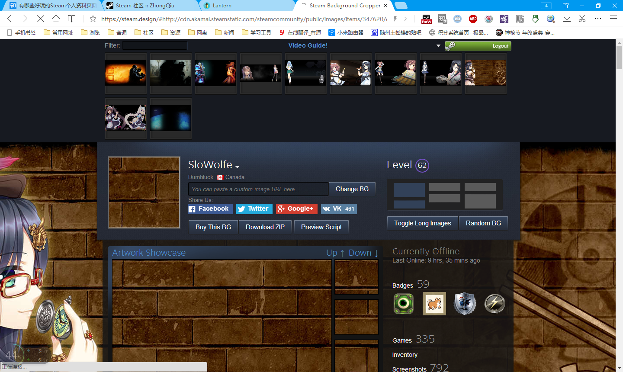Open the browser downloads panel
Screen dimensions: 623x372
[x=567, y=19]
